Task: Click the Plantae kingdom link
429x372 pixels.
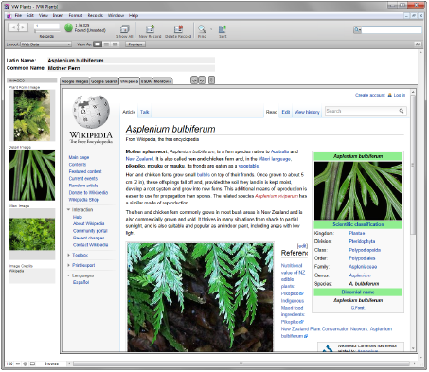Action: [x=357, y=233]
